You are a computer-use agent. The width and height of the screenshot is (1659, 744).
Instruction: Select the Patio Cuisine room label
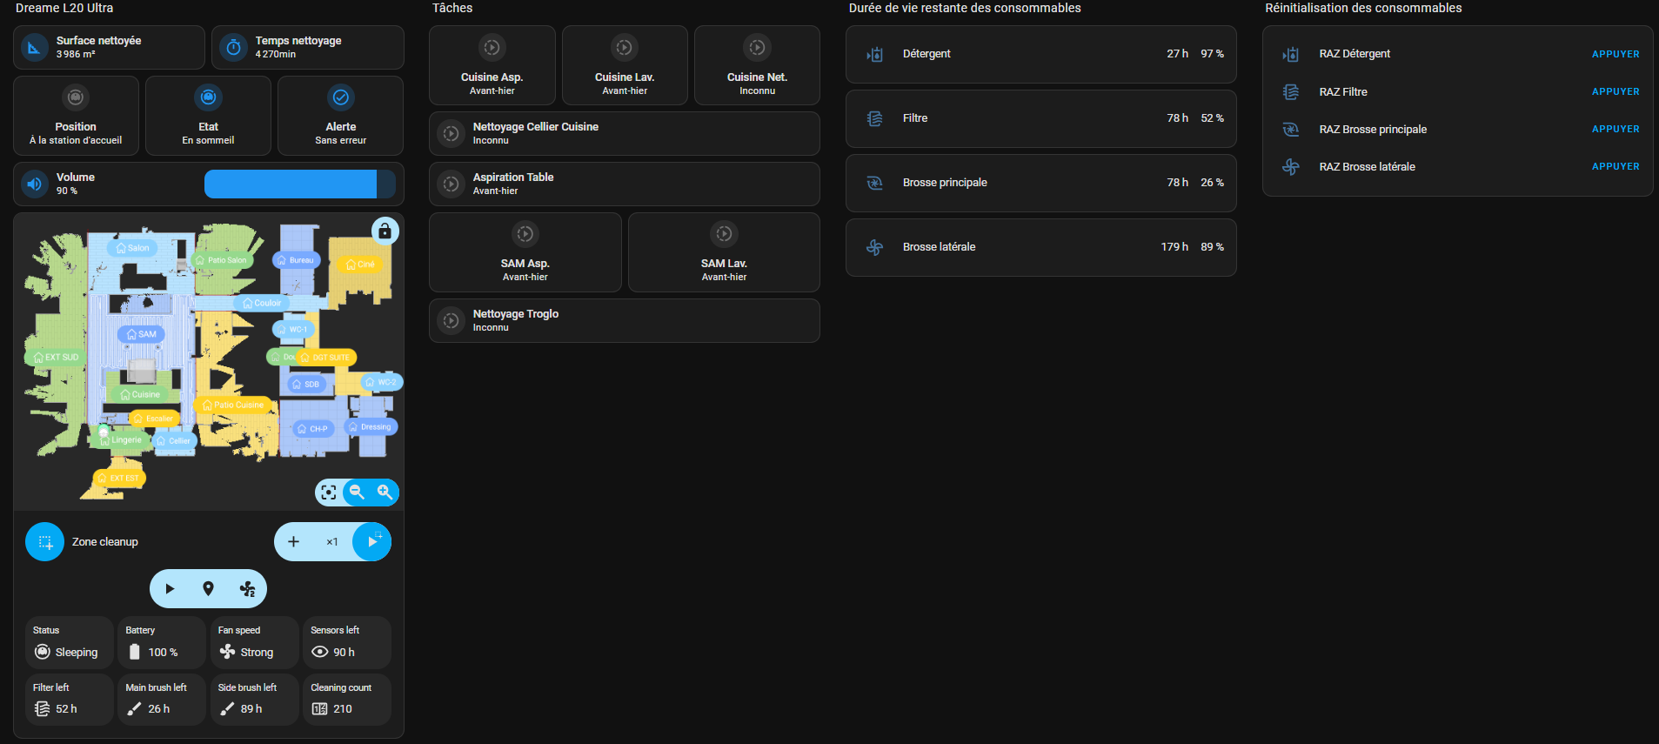point(232,405)
